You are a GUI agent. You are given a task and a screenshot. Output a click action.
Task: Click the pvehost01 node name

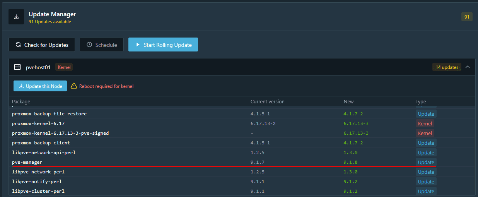38,67
